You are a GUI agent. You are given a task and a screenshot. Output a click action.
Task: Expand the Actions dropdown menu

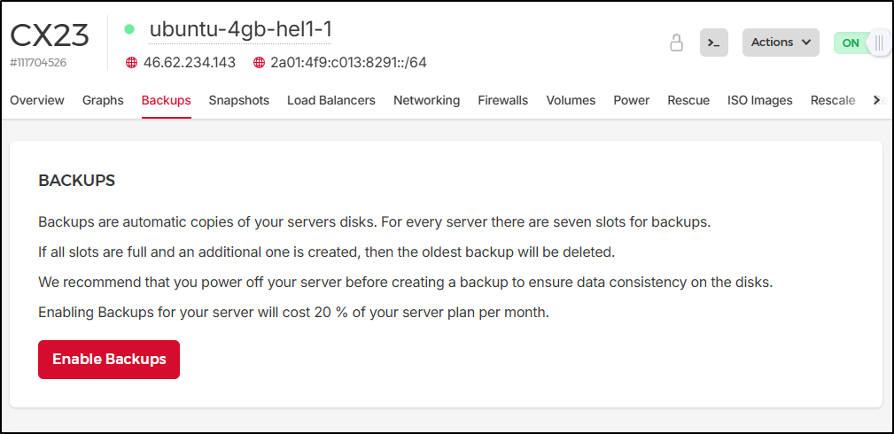(x=781, y=43)
